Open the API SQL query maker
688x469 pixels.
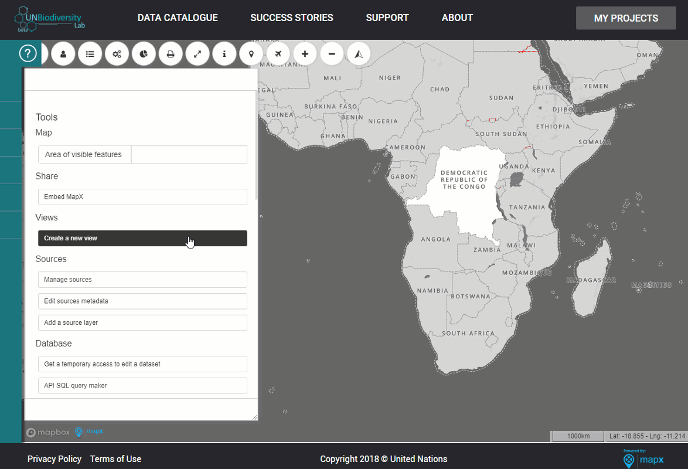[x=142, y=386]
